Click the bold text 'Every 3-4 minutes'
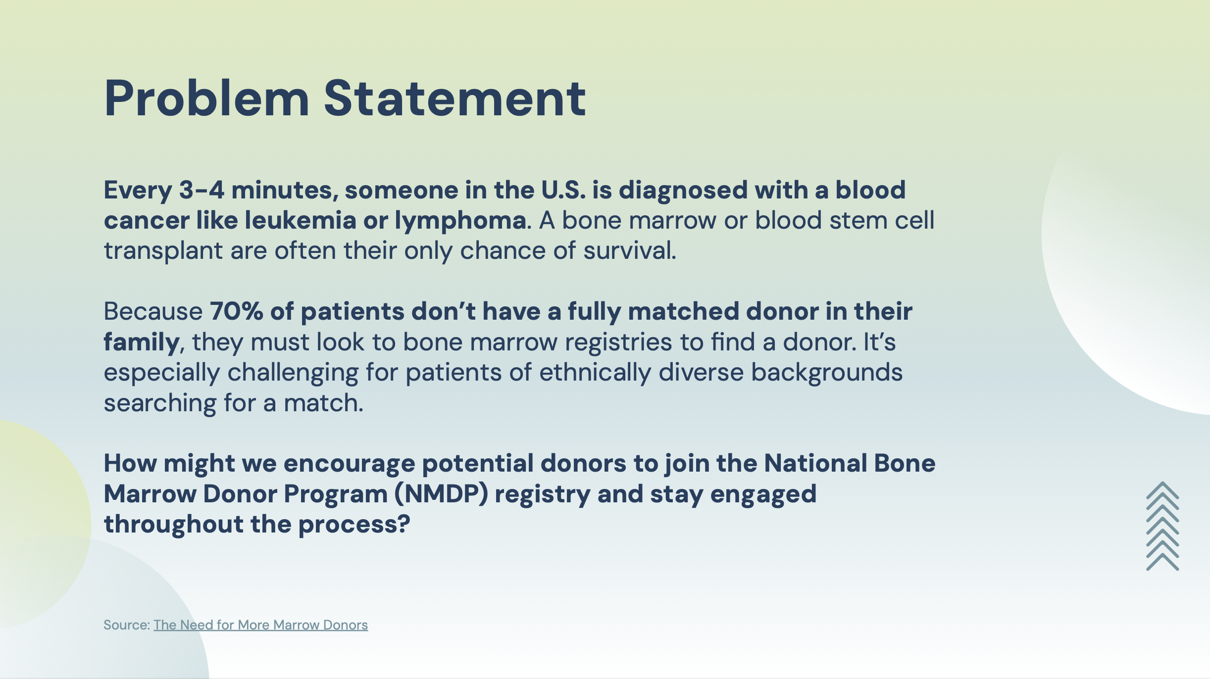This screenshot has width=1210, height=679. [221, 190]
